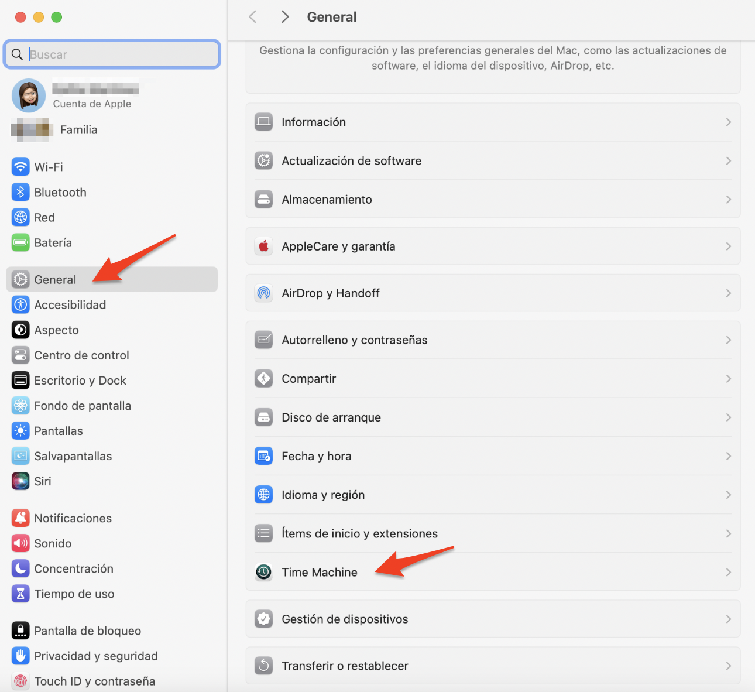Click the Actualización de software gear icon
755x692 pixels.
[x=264, y=160]
